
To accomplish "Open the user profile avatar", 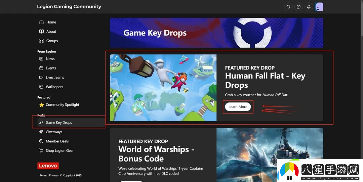I will pos(319,7).
